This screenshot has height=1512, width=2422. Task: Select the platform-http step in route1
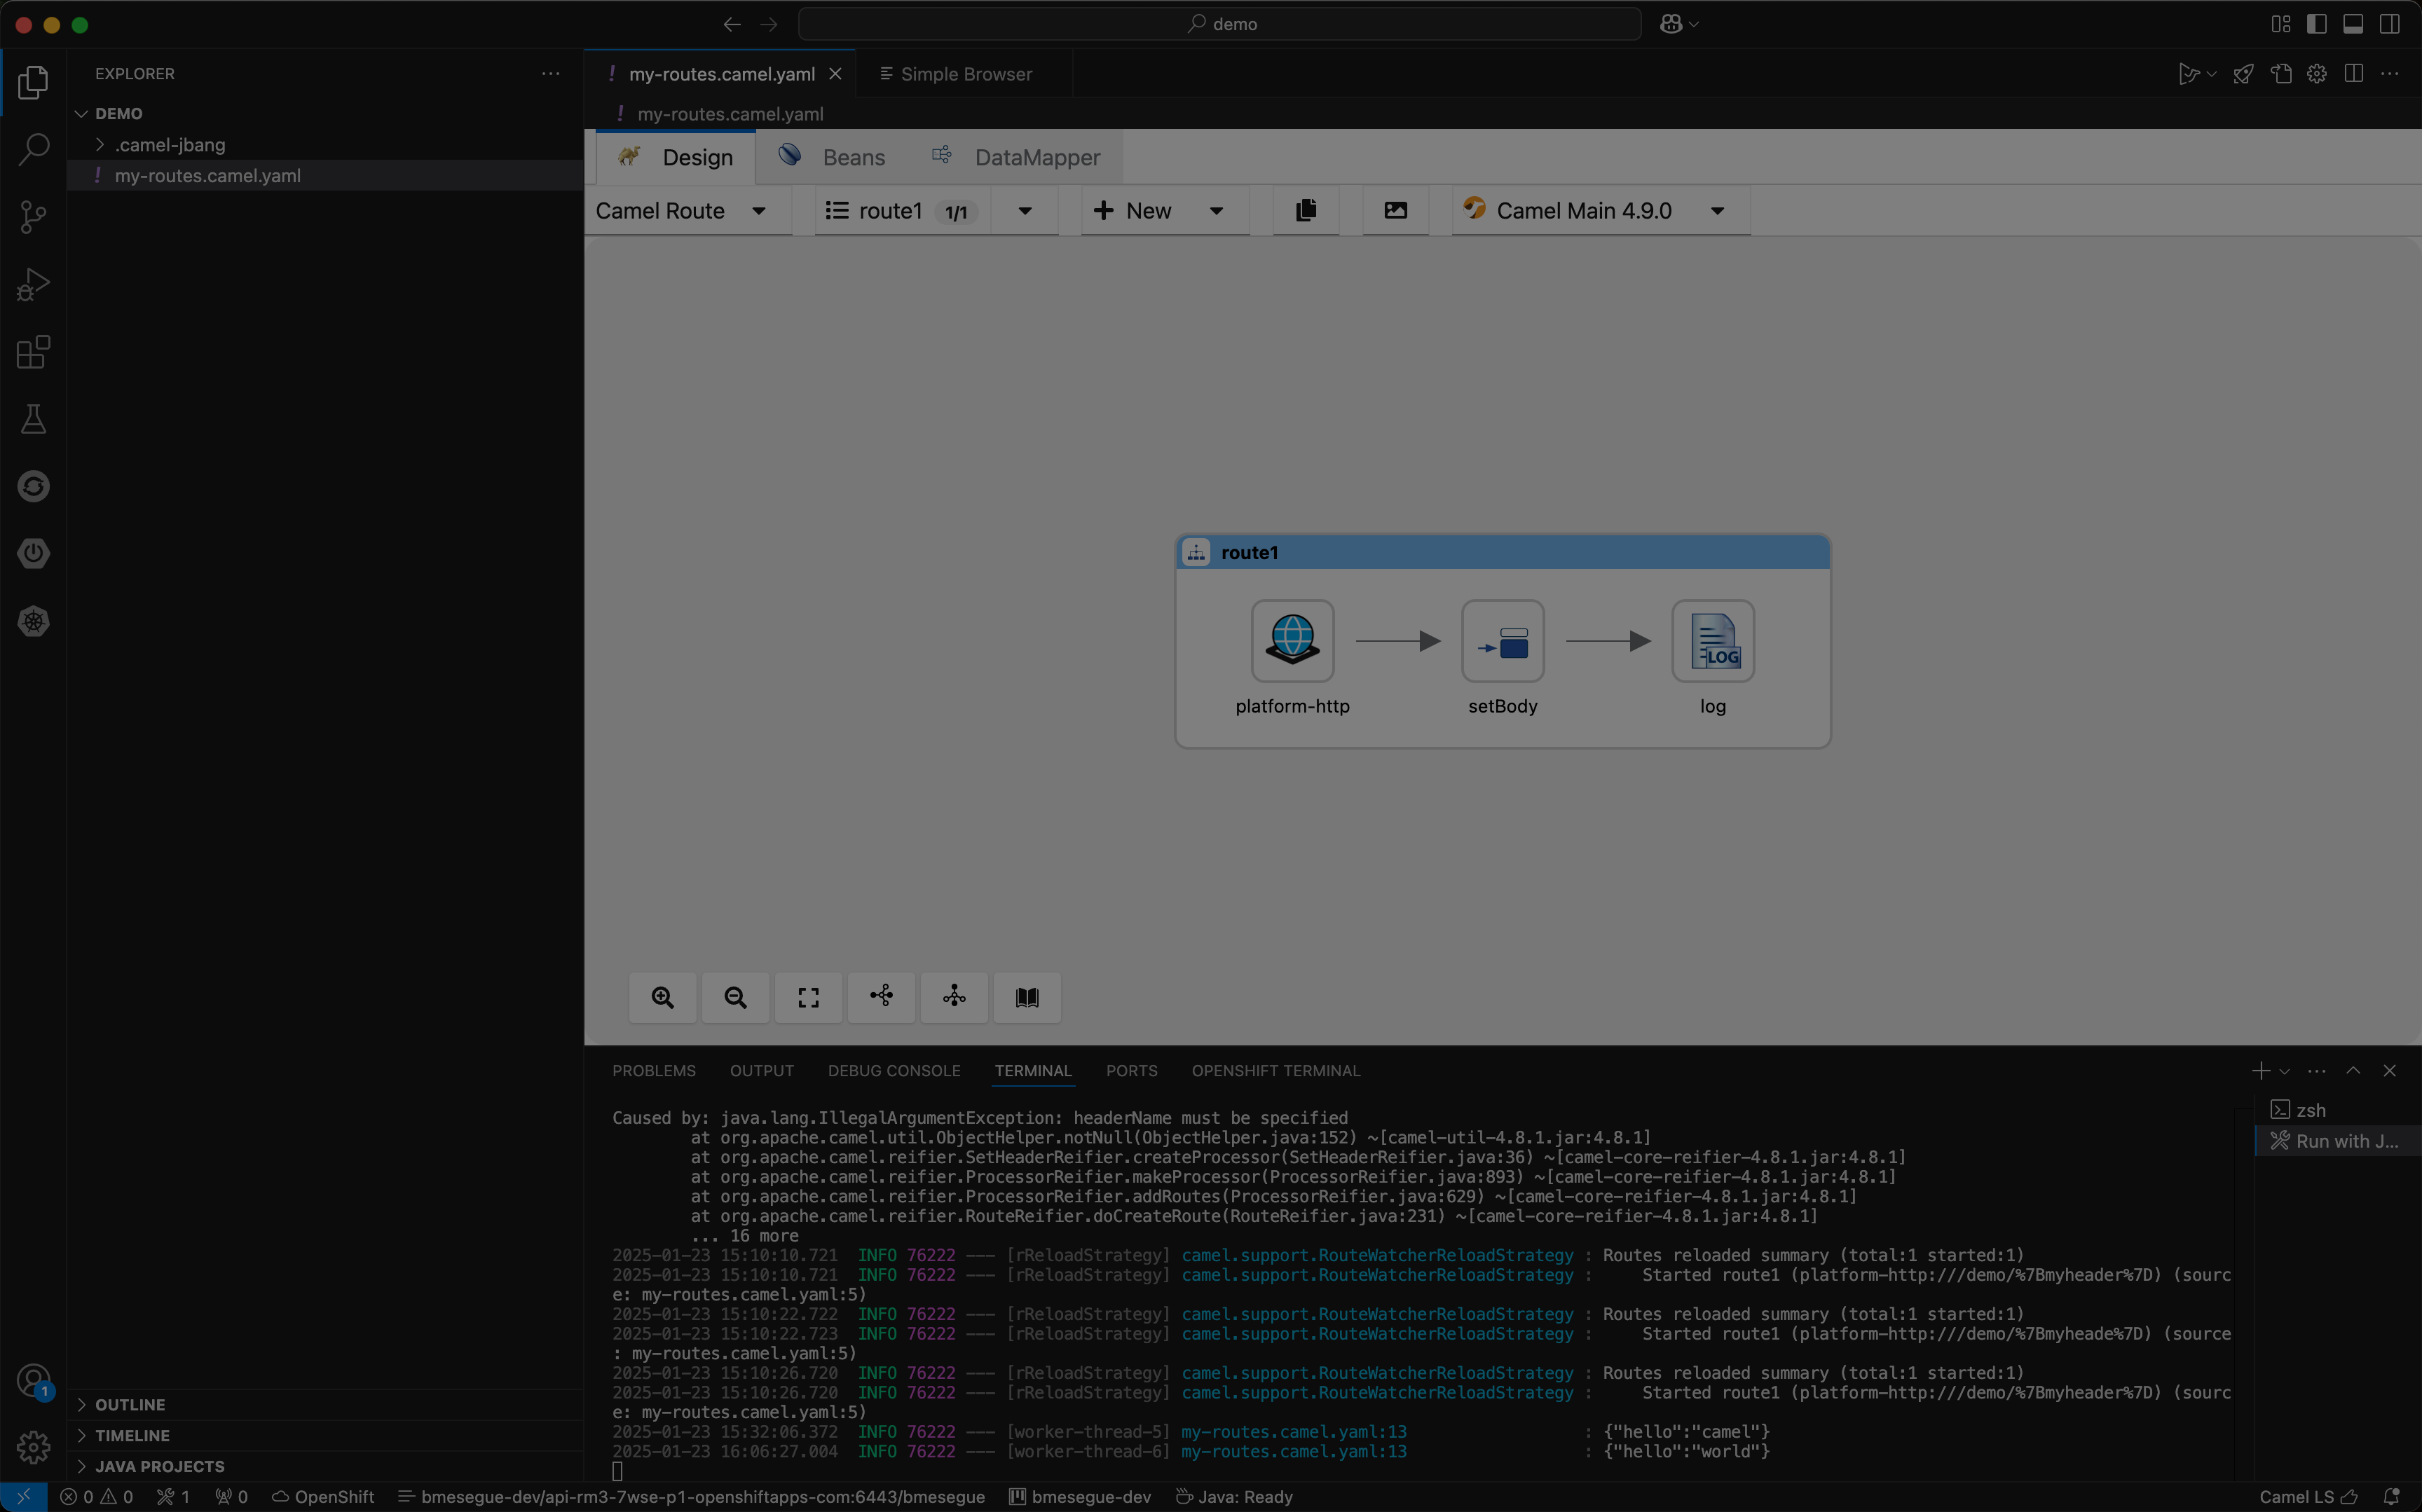tap(1292, 641)
